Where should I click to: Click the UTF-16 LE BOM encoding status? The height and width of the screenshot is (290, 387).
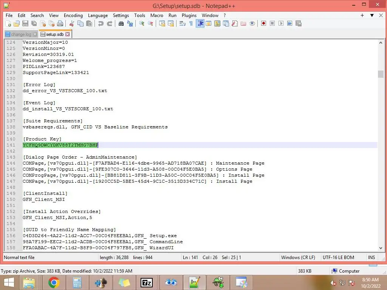[338, 258]
